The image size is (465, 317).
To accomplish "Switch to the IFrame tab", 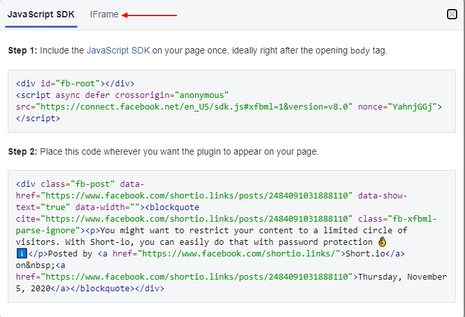I will (x=104, y=14).
